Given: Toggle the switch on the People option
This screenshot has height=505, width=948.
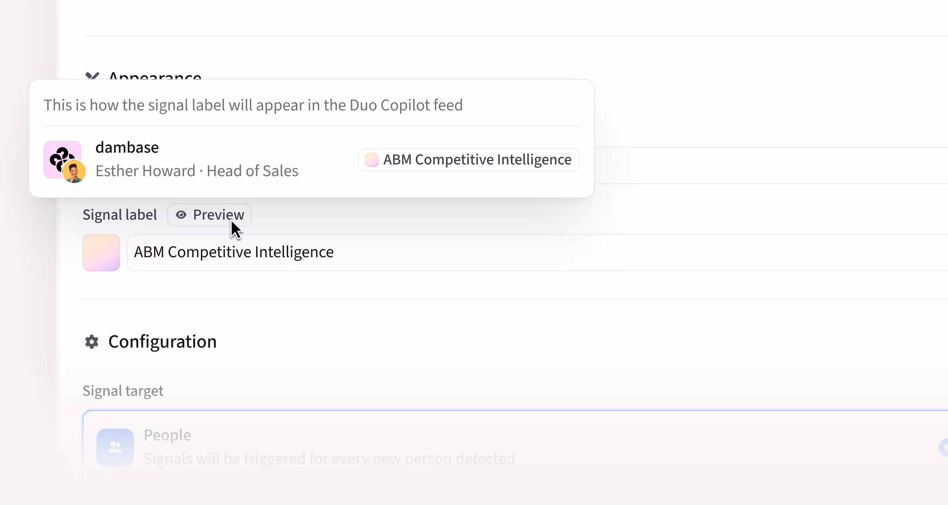Looking at the screenshot, I should pyautogui.click(x=943, y=447).
